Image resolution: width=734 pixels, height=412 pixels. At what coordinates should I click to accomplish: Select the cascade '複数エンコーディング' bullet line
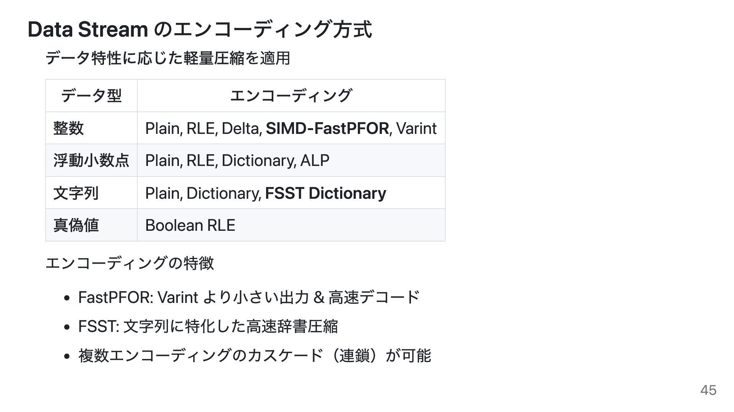point(255,356)
